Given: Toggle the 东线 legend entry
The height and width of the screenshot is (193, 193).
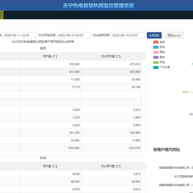Looking at the screenshot, I should pyautogui.click(x=159, y=47).
